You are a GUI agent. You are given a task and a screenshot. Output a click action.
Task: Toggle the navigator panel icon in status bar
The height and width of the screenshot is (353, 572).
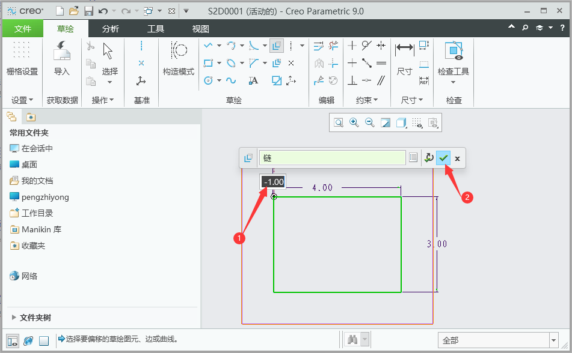pos(13,340)
